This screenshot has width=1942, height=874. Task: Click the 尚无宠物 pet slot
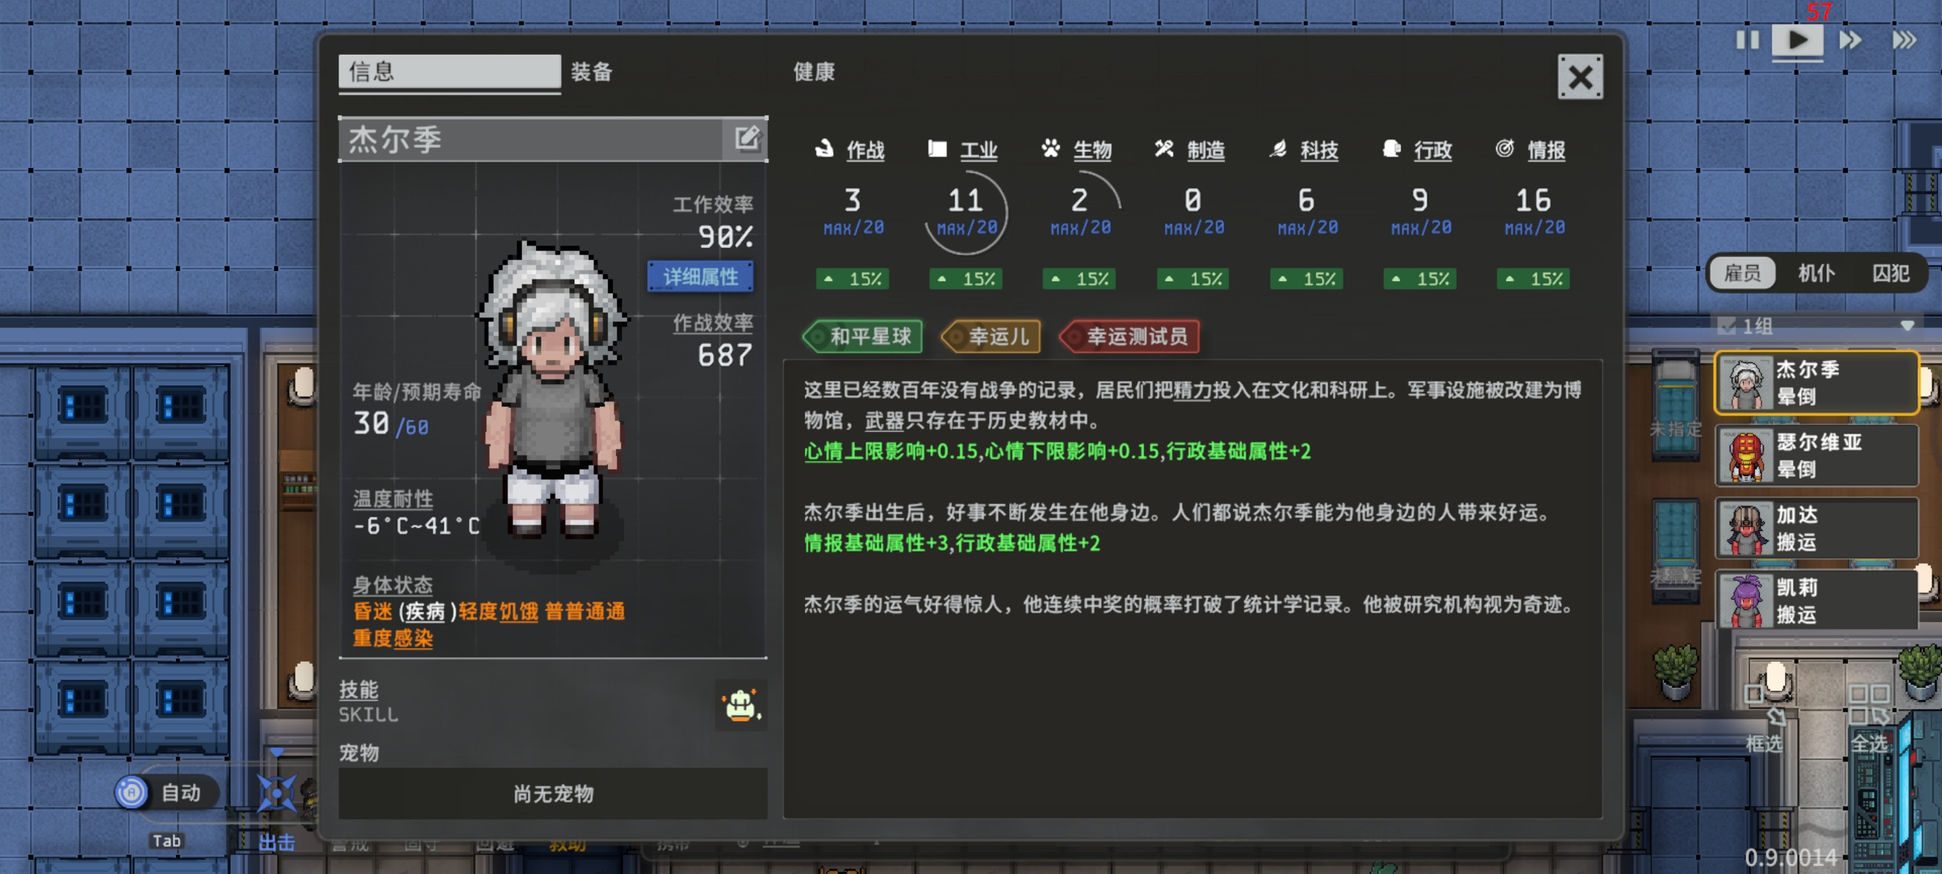point(553,794)
